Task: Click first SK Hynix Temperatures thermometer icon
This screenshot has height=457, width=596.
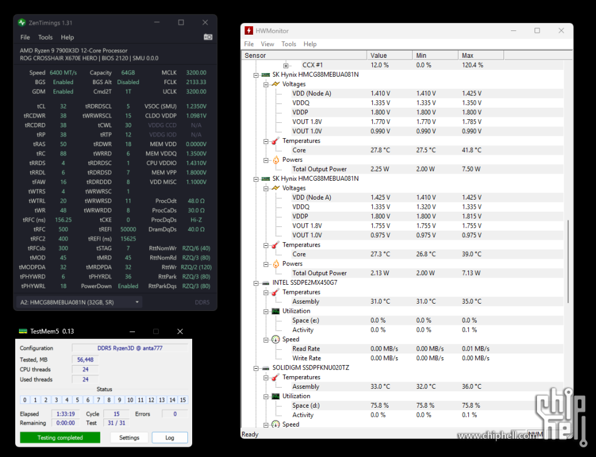Action: pos(275,141)
